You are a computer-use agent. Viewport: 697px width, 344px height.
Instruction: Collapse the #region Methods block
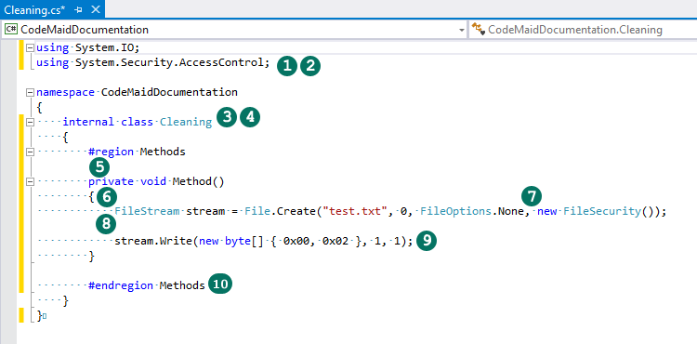[31, 152]
